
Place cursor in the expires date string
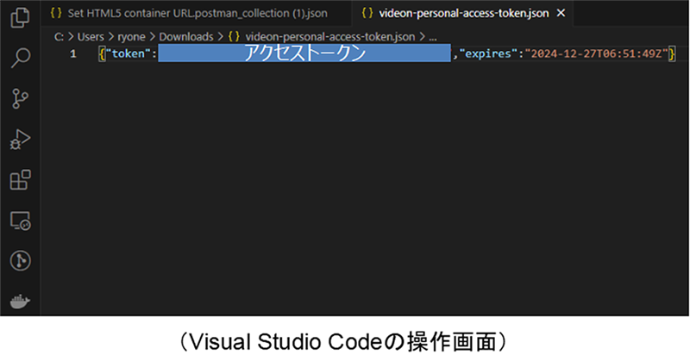(596, 53)
